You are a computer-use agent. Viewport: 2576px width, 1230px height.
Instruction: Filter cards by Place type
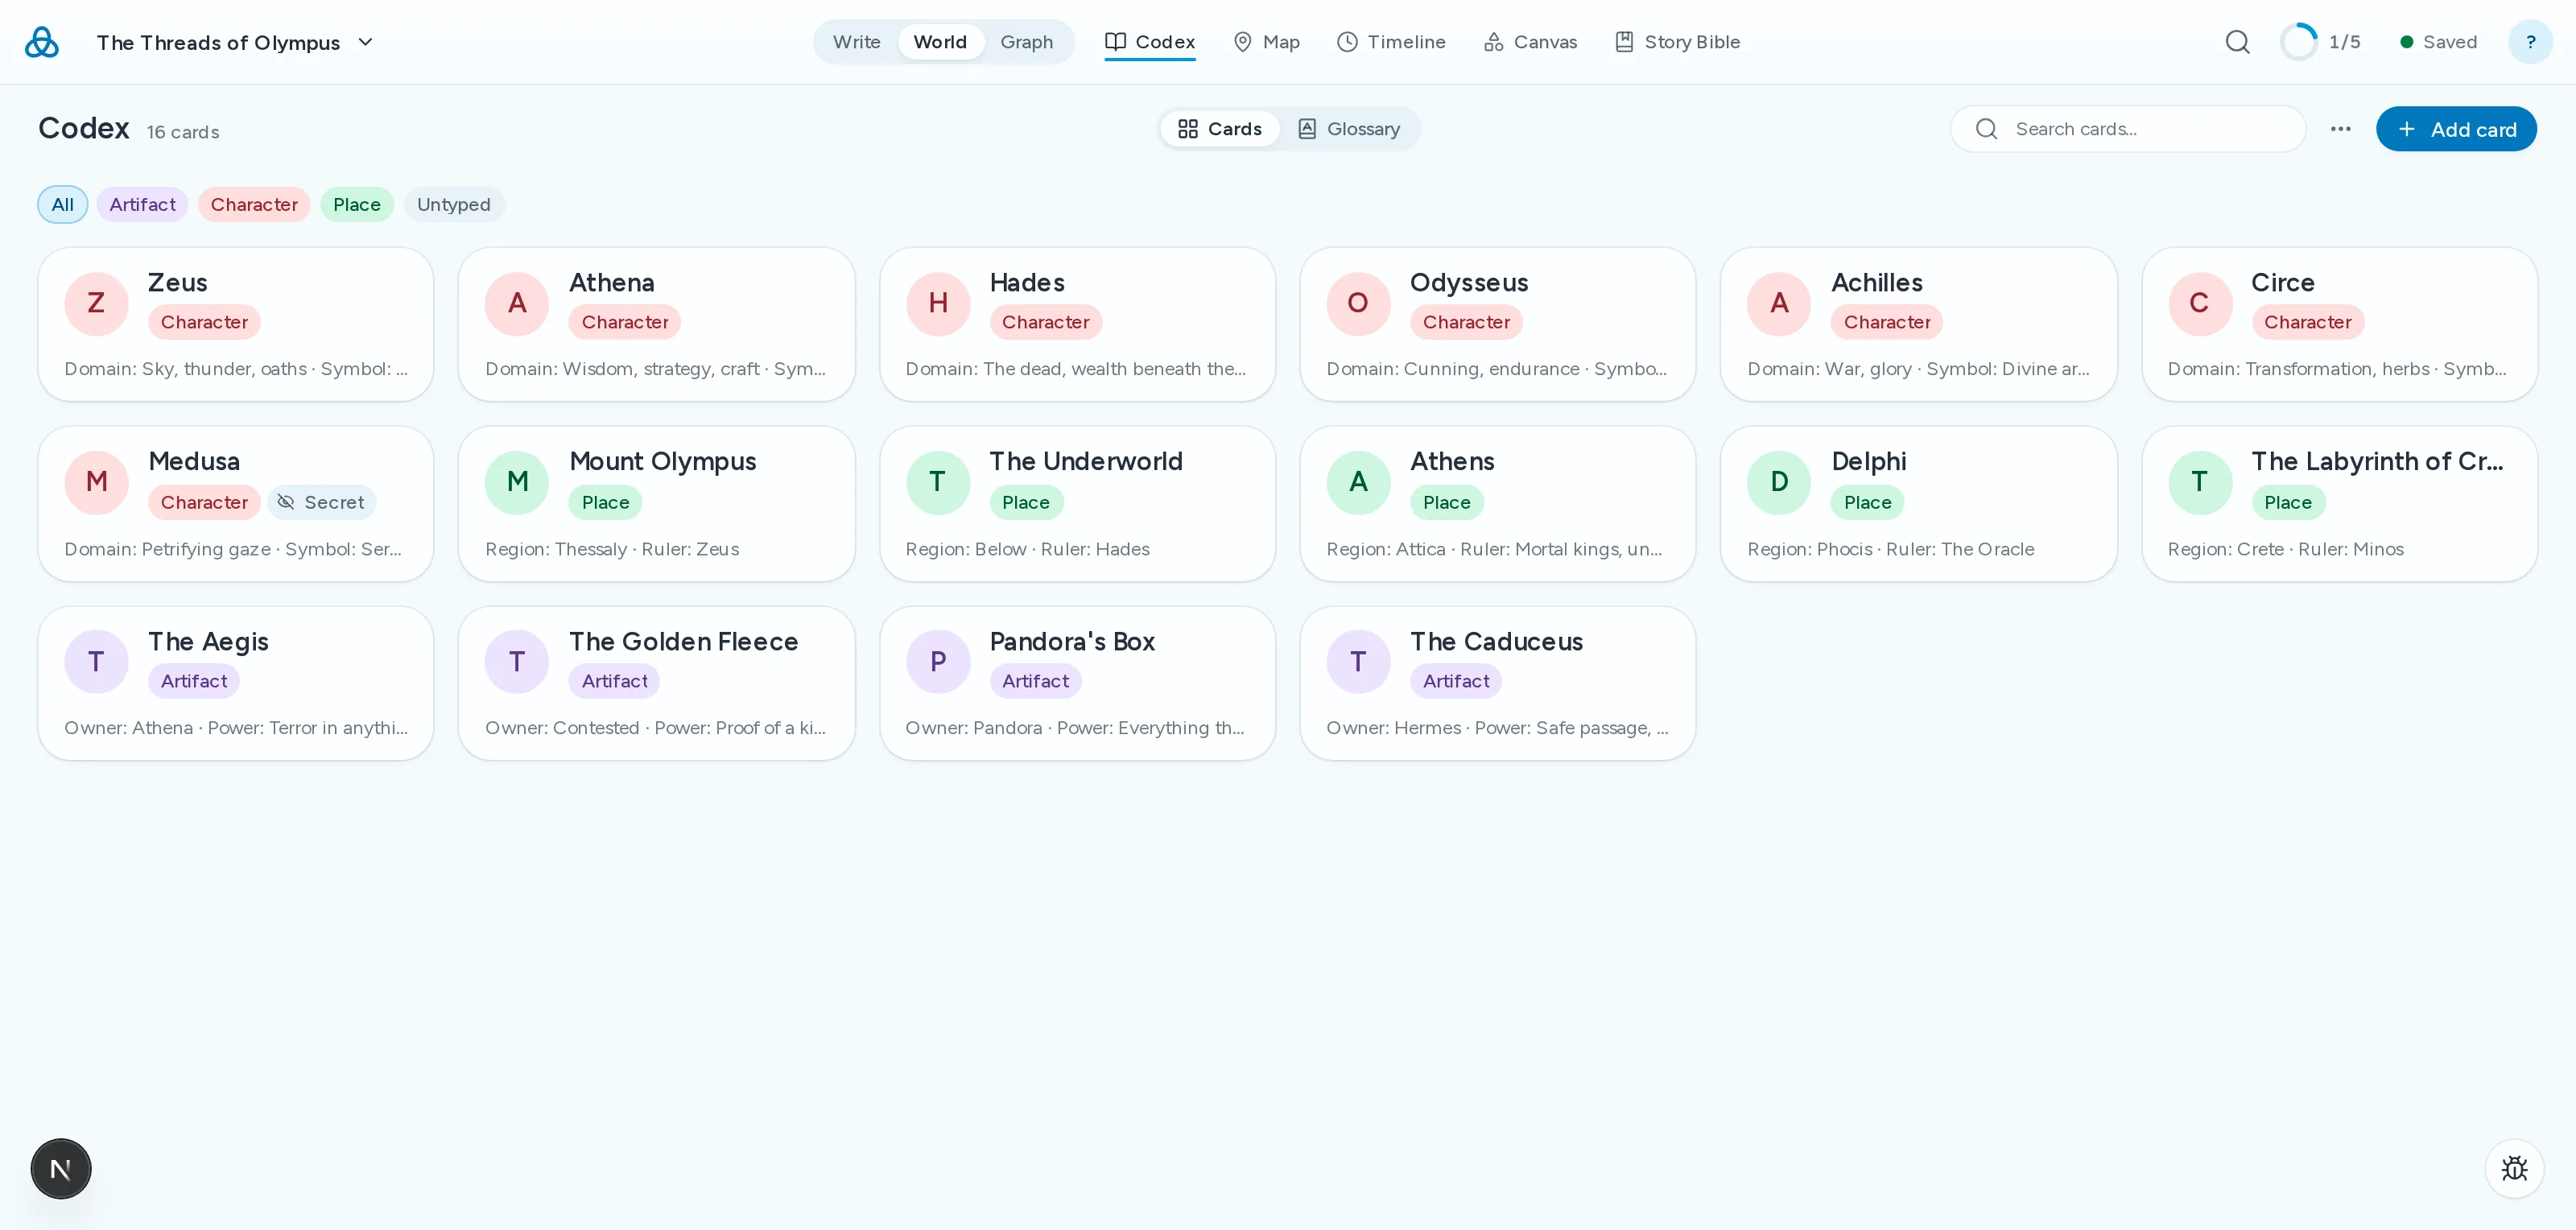click(357, 205)
